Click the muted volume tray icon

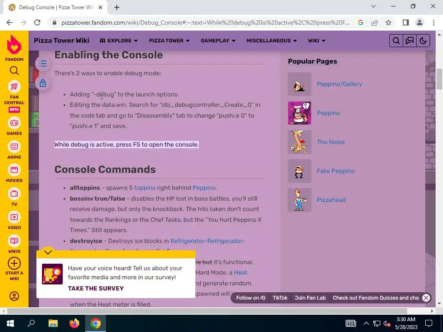coord(387,323)
